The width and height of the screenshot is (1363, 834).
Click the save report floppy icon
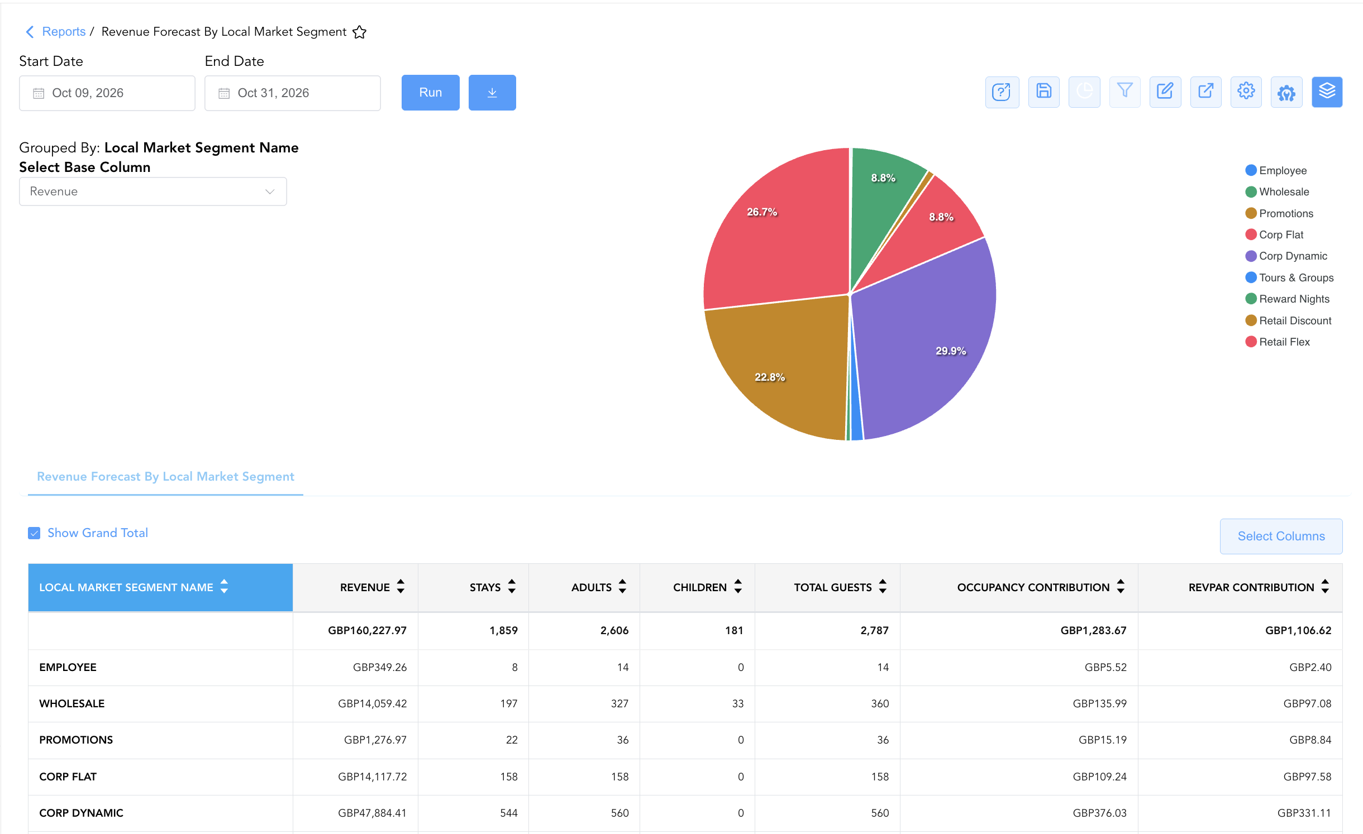tap(1043, 92)
